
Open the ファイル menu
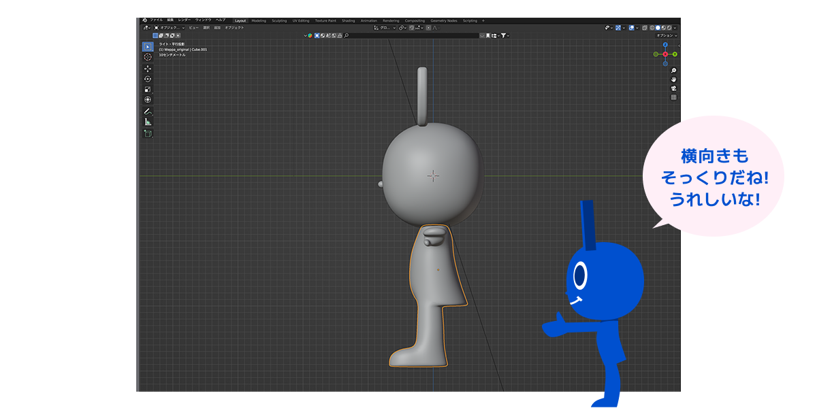click(156, 20)
